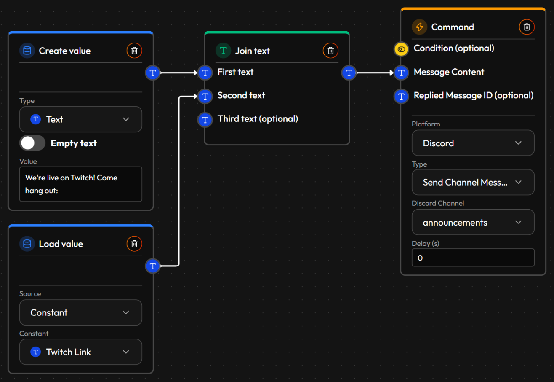Screen dimensions: 554x382
Task: Open the Discord Channel announcements dropdown
Action: (x=473, y=222)
